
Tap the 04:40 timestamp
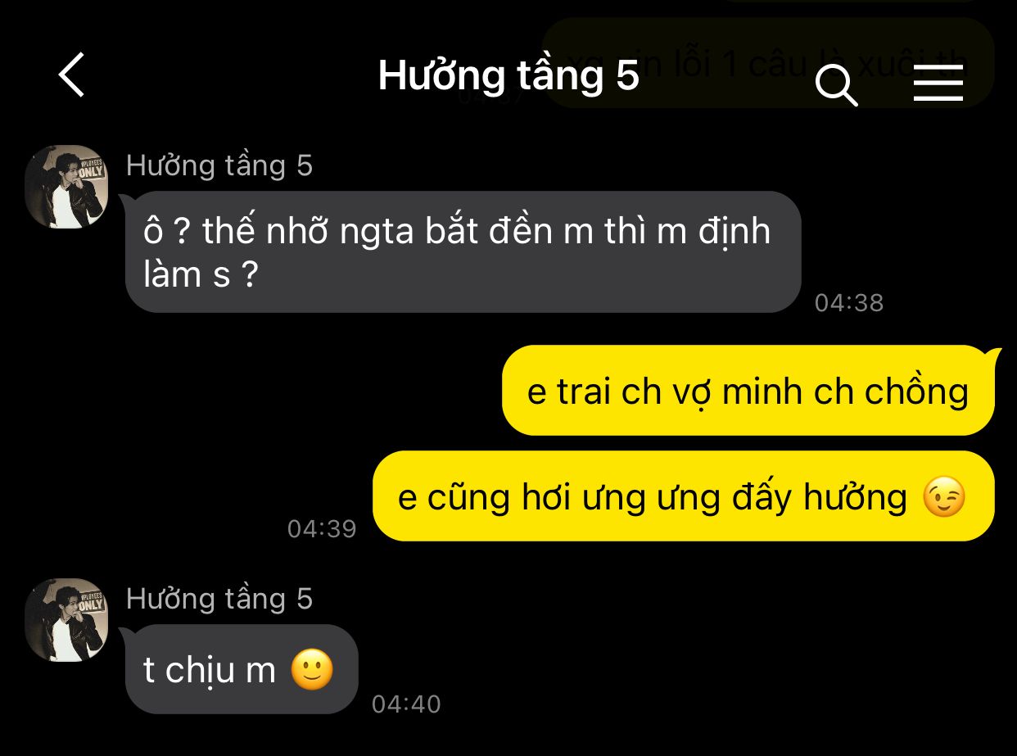click(406, 704)
